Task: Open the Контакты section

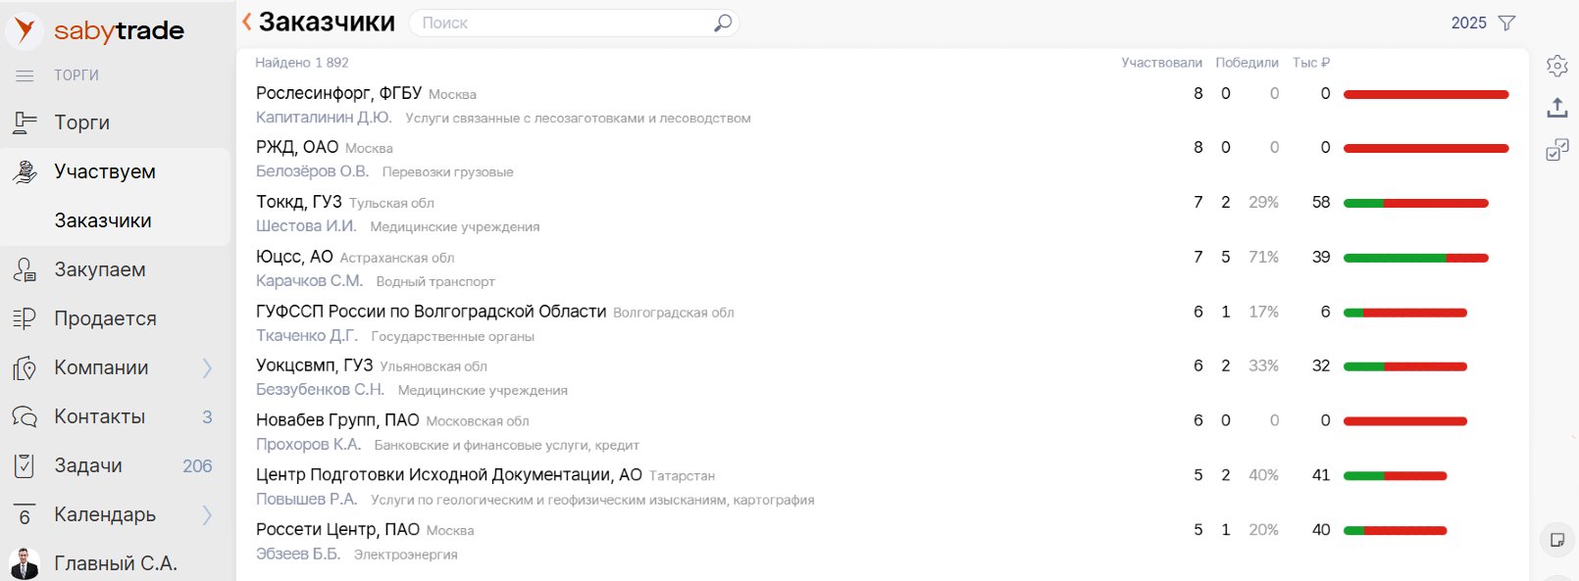Action: (x=100, y=416)
